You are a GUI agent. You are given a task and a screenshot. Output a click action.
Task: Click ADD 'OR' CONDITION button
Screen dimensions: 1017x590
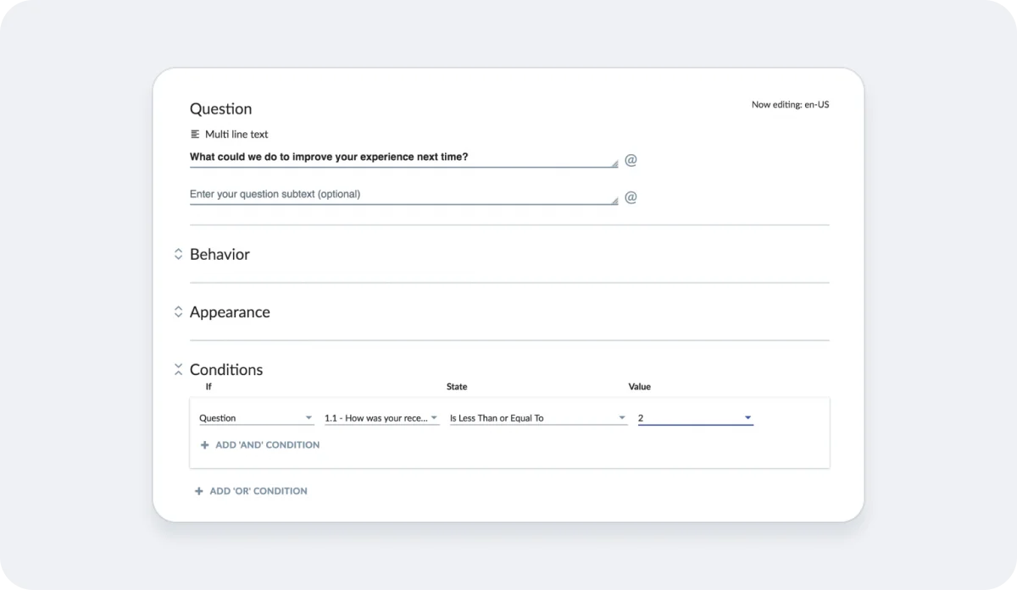(x=251, y=491)
